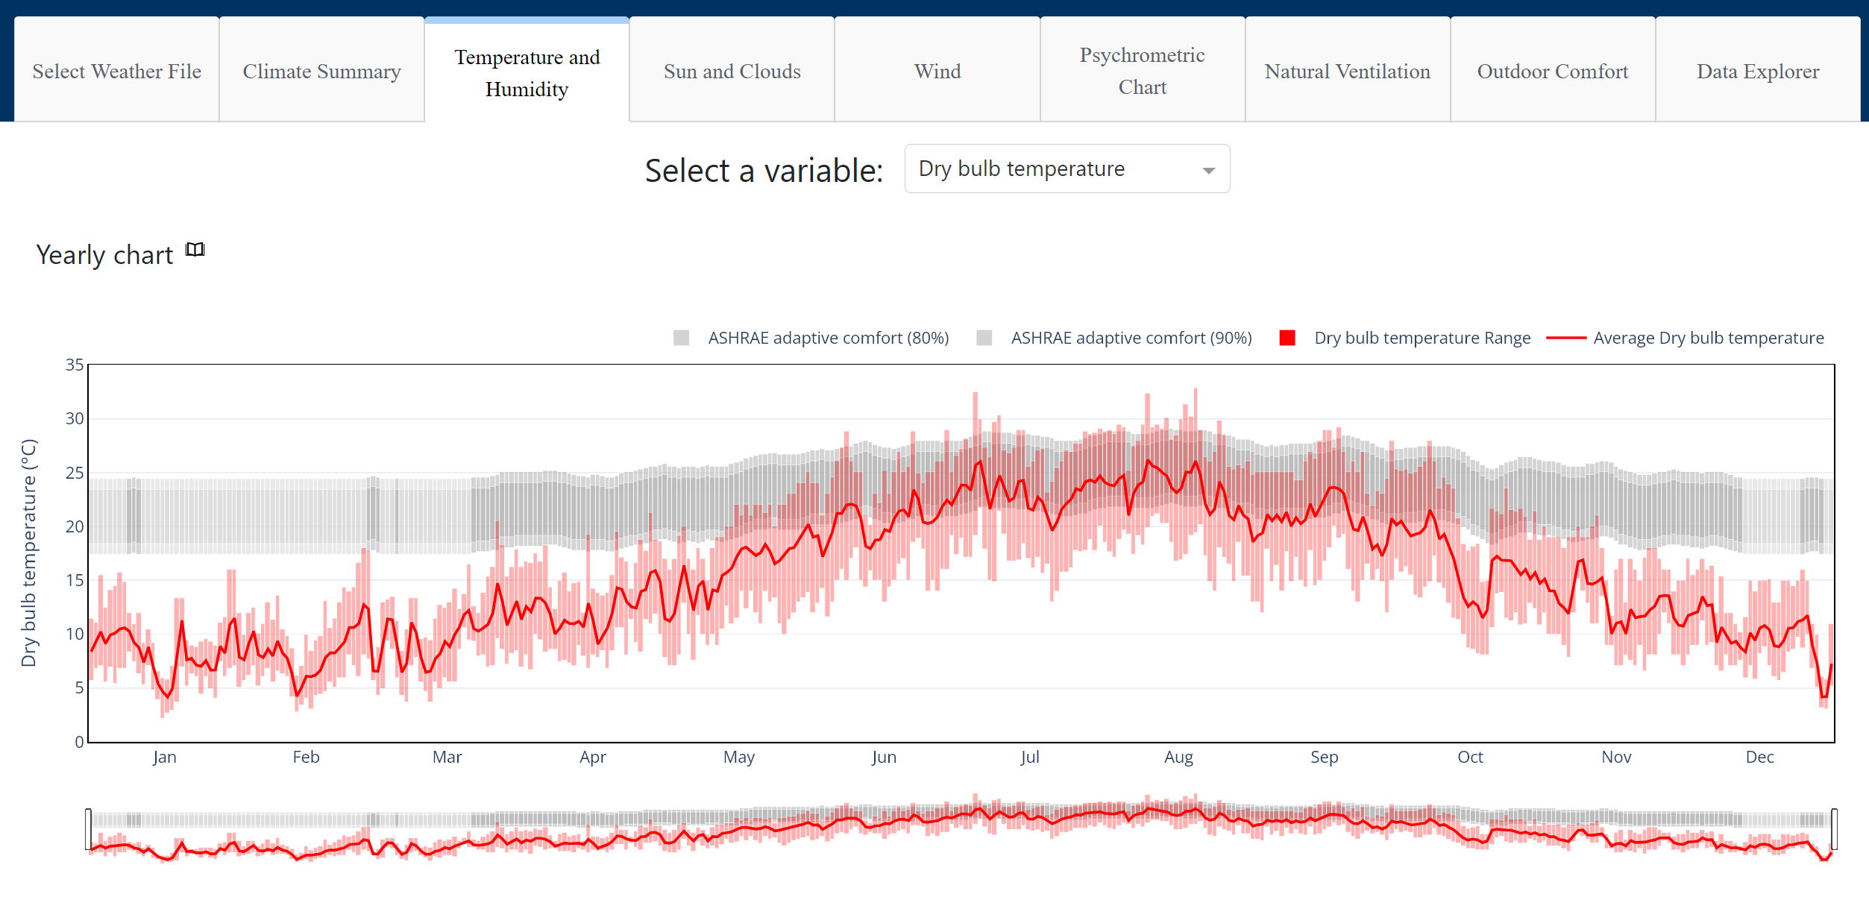Image resolution: width=1869 pixels, height=897 pixels.
Task: Open the Yearly chart documentation book icon
Action: [x=195, y=250]
